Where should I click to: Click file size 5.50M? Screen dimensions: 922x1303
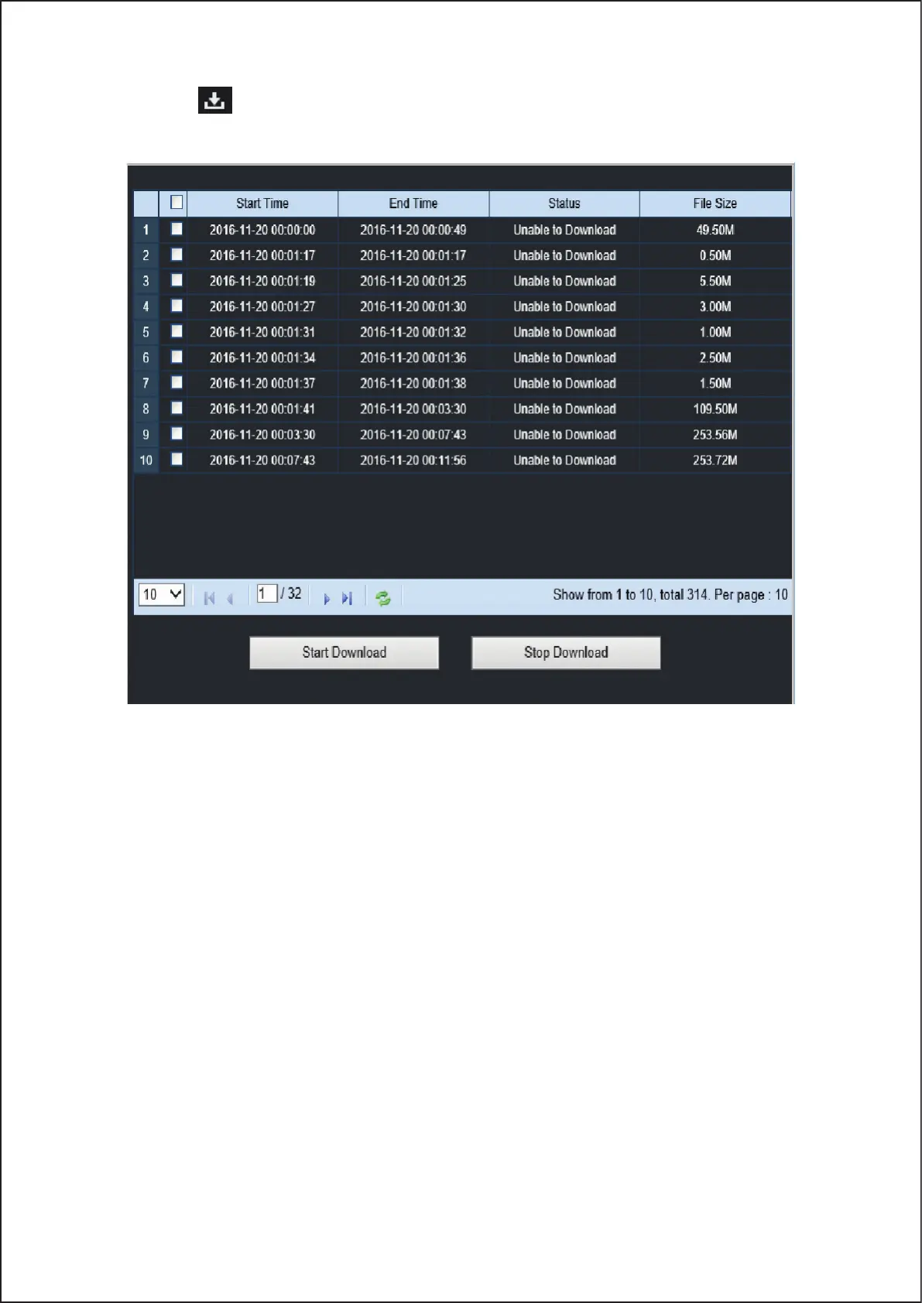pyautogui.click(x=715, y=281)
